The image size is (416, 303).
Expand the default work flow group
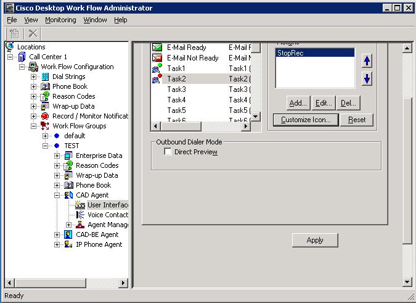pyautogui.click(x=45, y=136)
